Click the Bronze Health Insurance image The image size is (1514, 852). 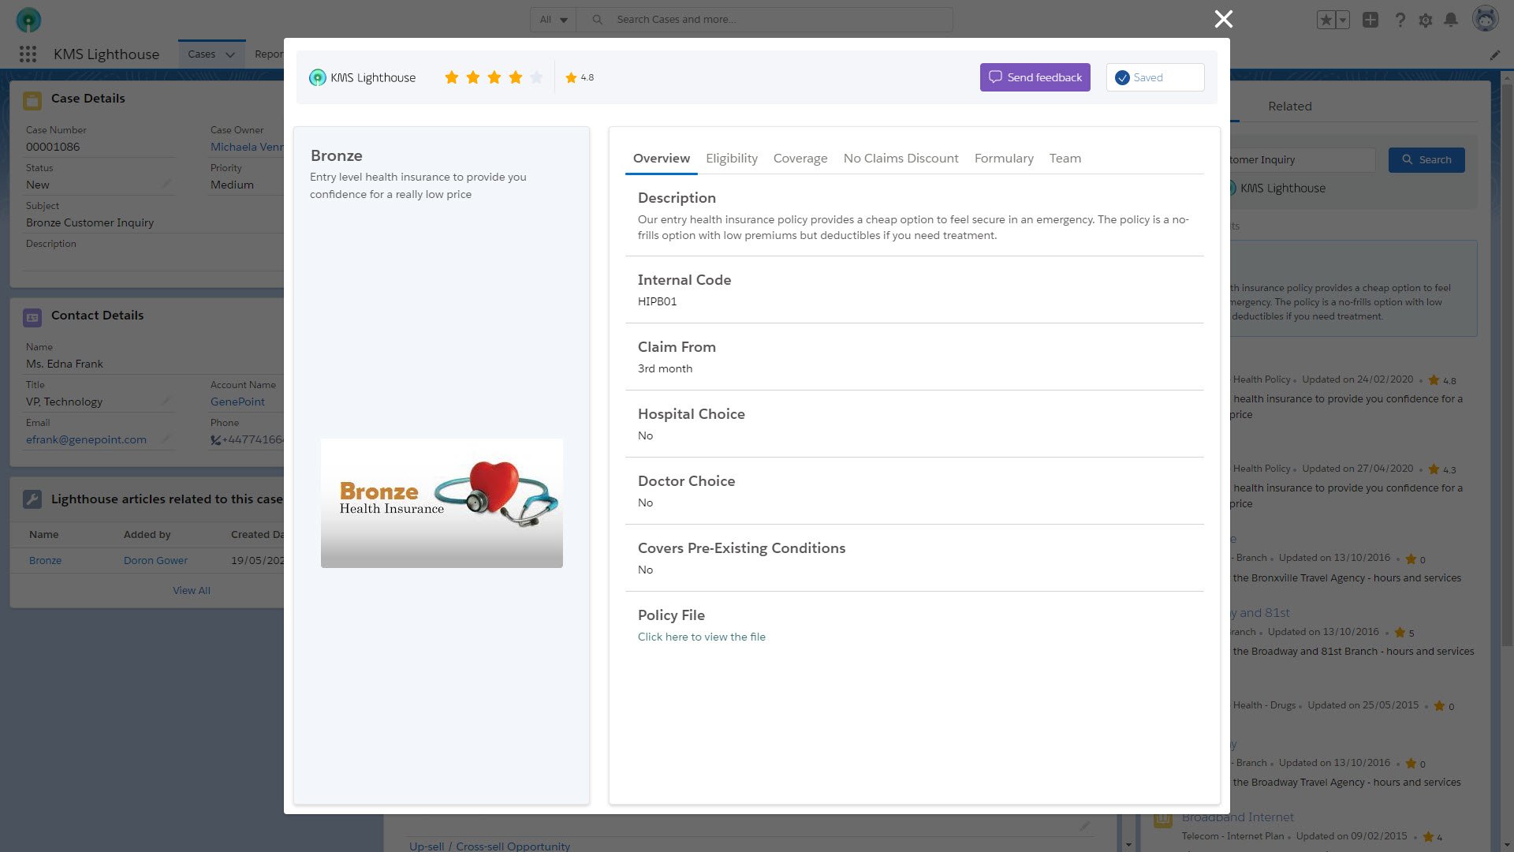coord(442,503)
